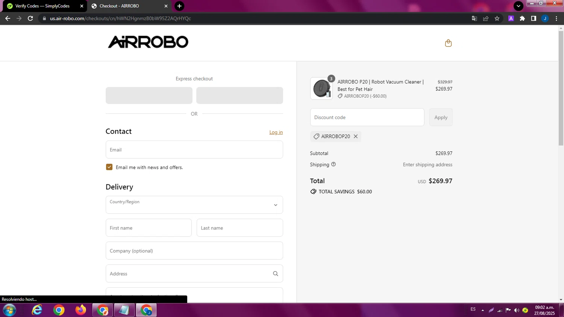Image resolution: width=564 pixels, height=317 pixels.
Task: Click the share page icon in address bar
Action: click(x=486, y=18)
